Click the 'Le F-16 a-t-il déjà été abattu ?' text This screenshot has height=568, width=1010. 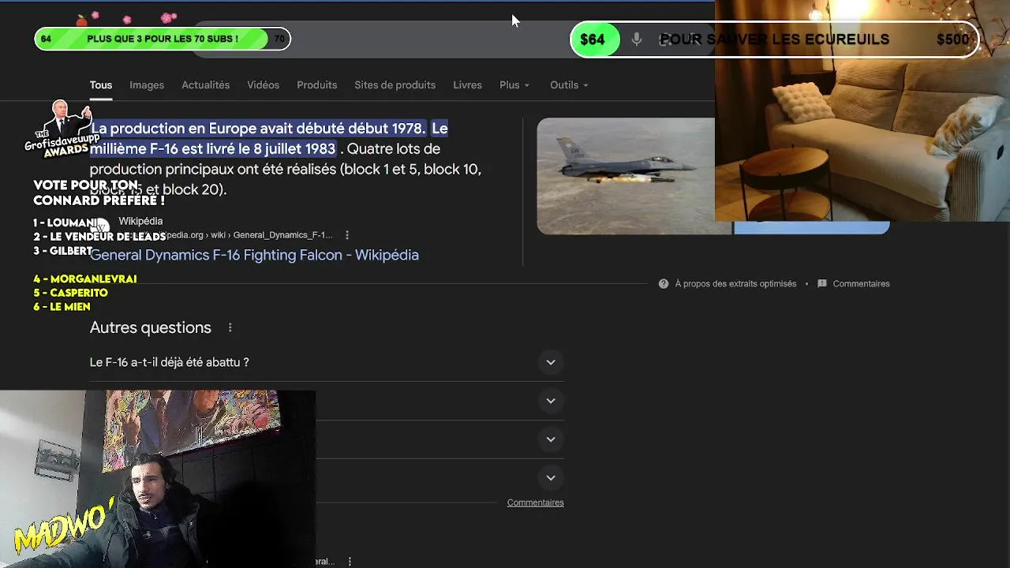(x=169, y=362)
